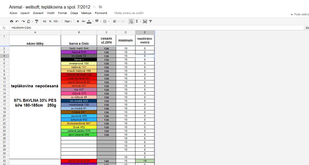309x165 pixels.
Task: Apply strikethrough text formatting
Action: point(83,21)
